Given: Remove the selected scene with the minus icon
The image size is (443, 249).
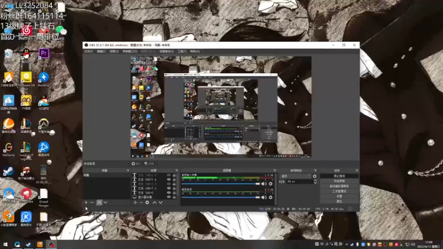Looking at the screenshot, I should 92,203.
